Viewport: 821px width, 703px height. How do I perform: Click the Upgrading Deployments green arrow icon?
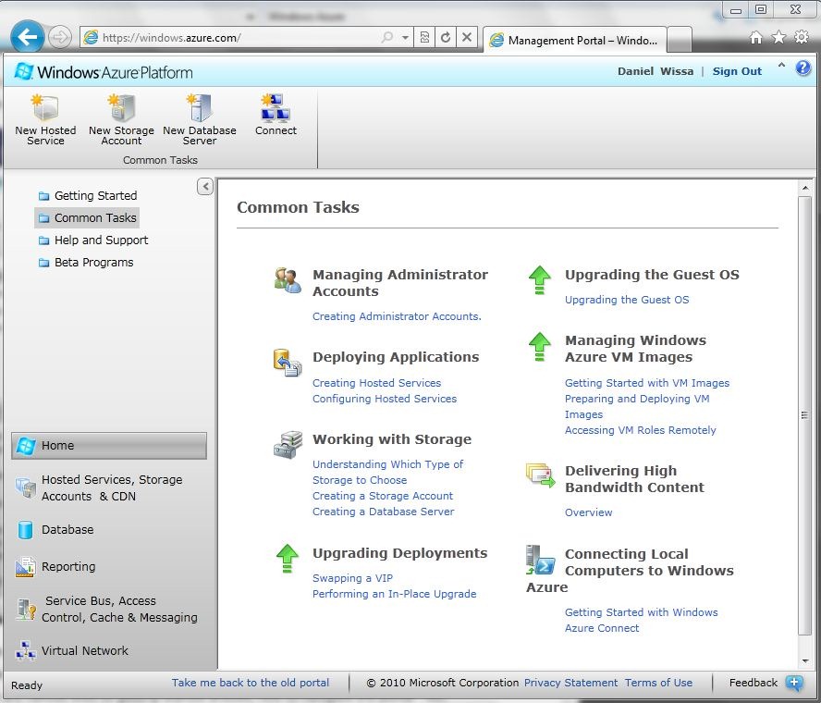pyautogui.click(x=287, y=559)
